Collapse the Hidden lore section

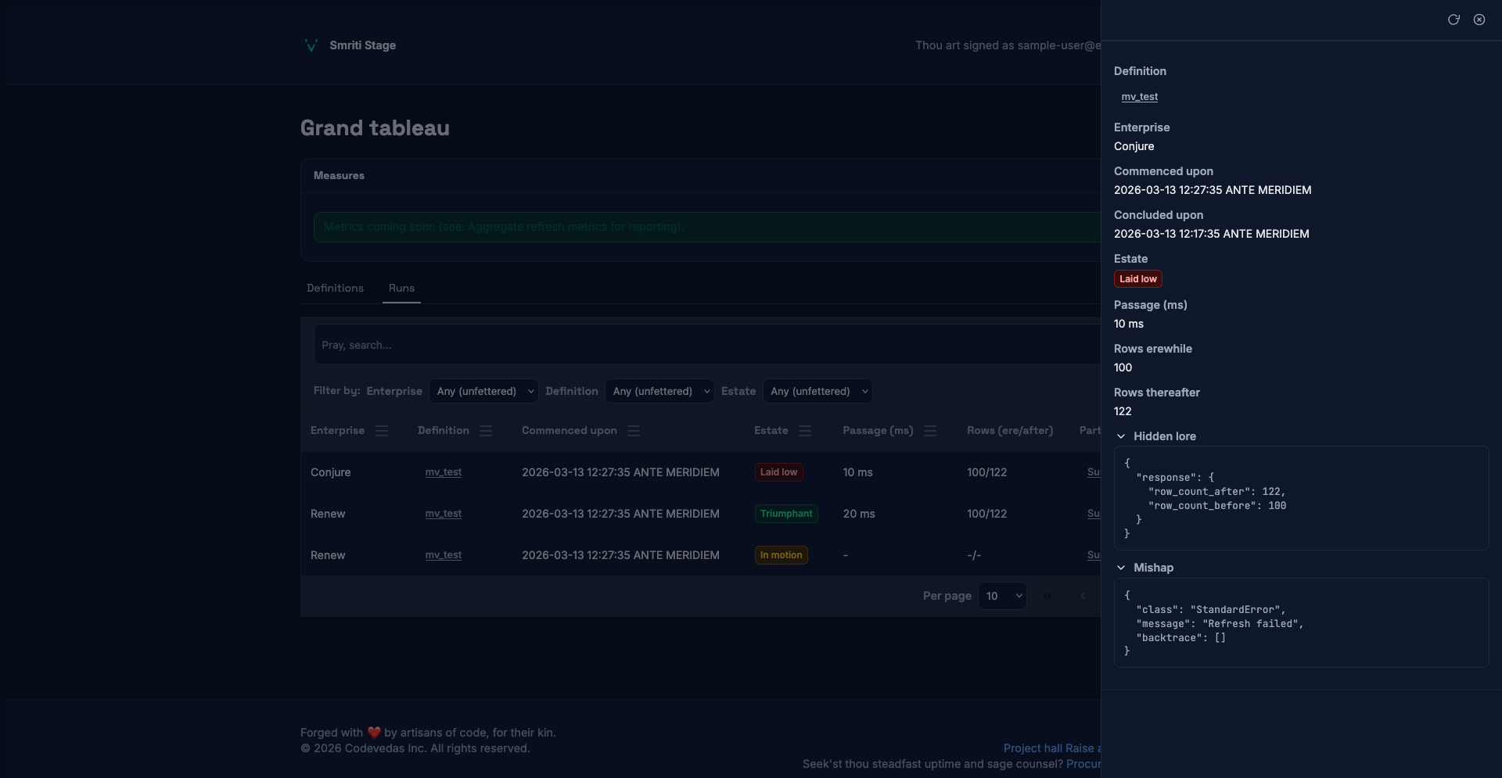1121,436
